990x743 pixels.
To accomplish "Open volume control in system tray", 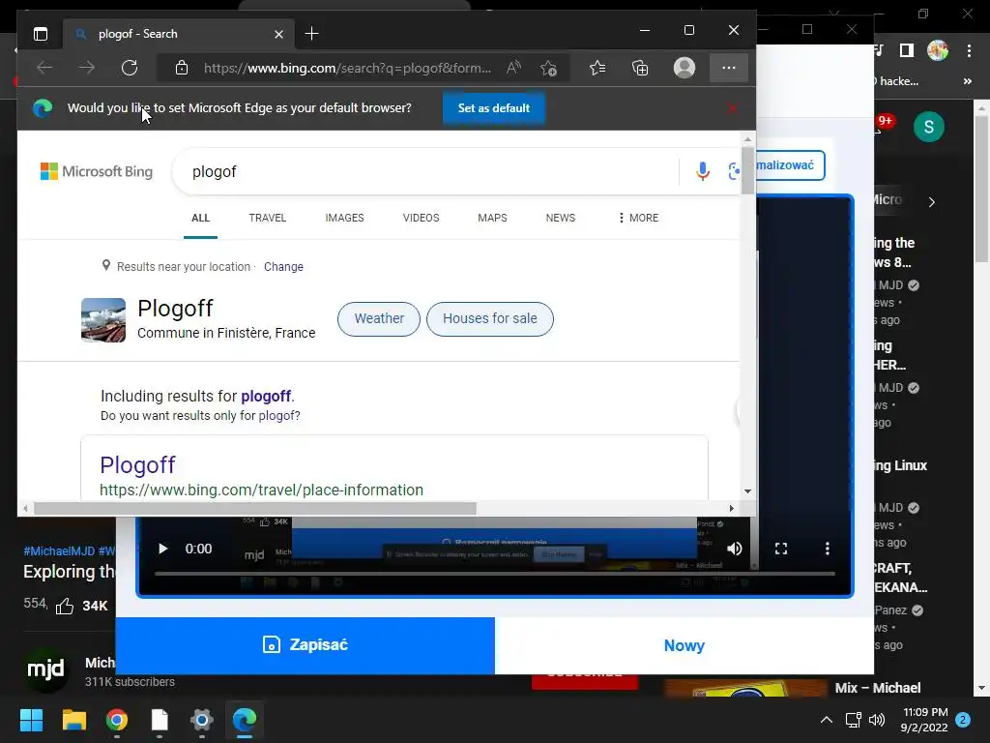I will (x=876, y=720).
